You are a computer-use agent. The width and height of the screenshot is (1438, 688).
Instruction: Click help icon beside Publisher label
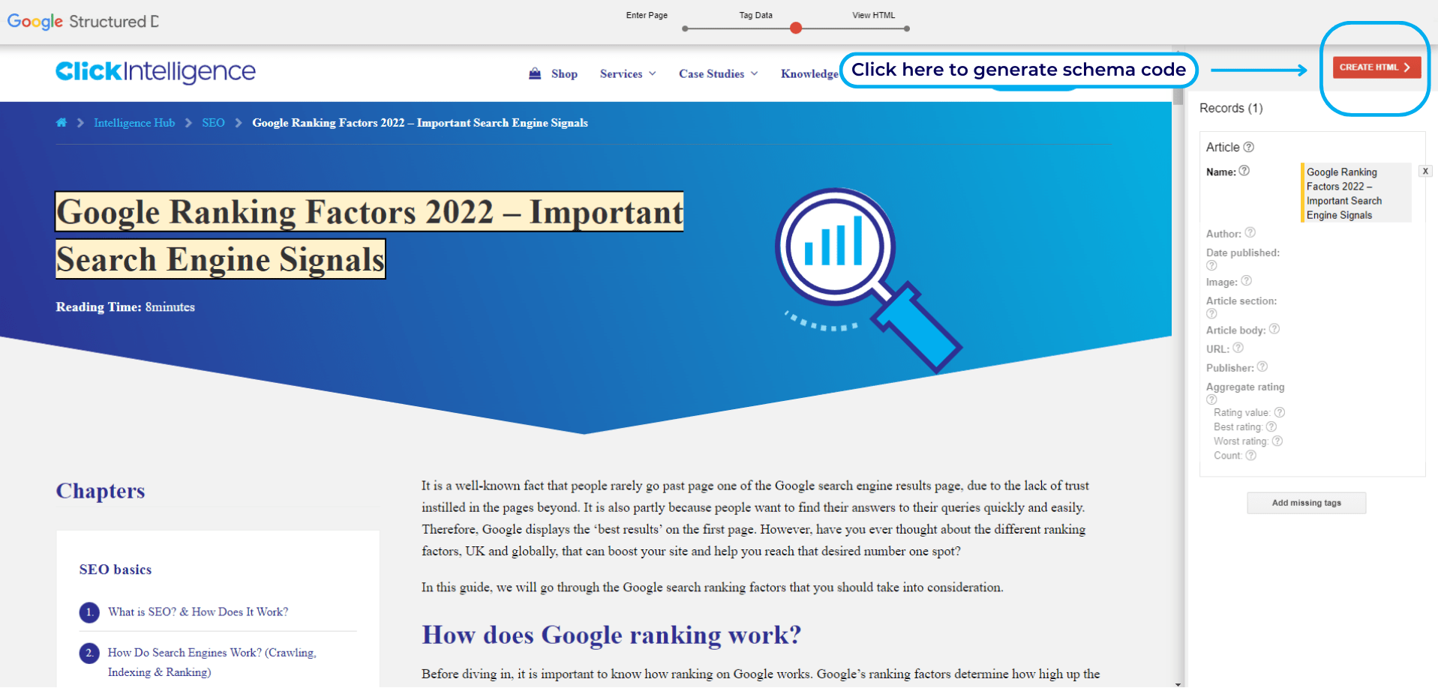point(1262,367)
